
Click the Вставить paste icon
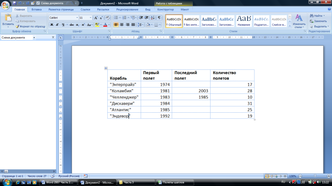[x=8, y=18]
